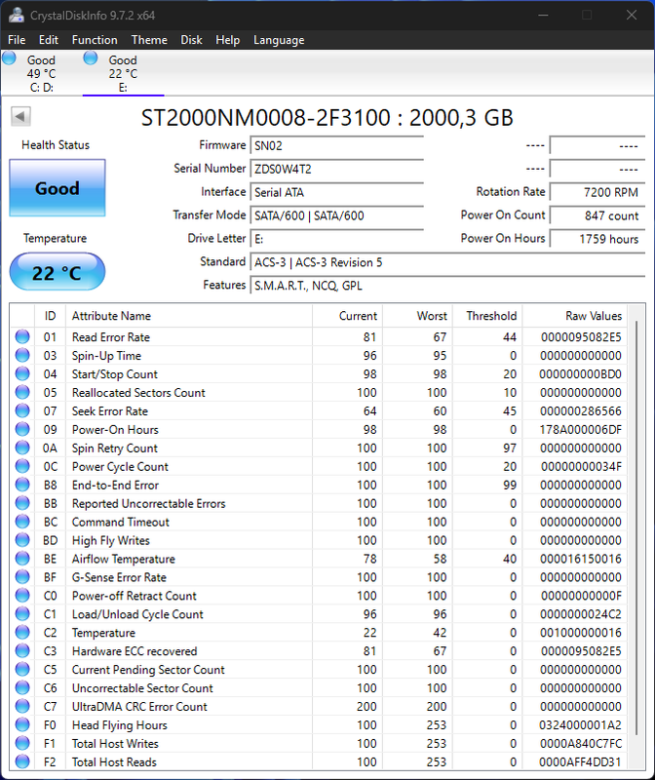Click the Firmware SN02 field
This screenshot has width=655, height=780.
click(x=336, y=145)
